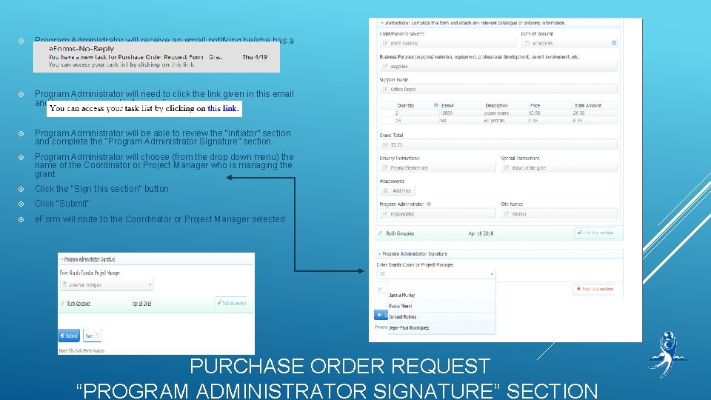Click the edit icon in Business Purpose field
The width and height of the screenshot is (711, 400).
[x=385, y=66]
